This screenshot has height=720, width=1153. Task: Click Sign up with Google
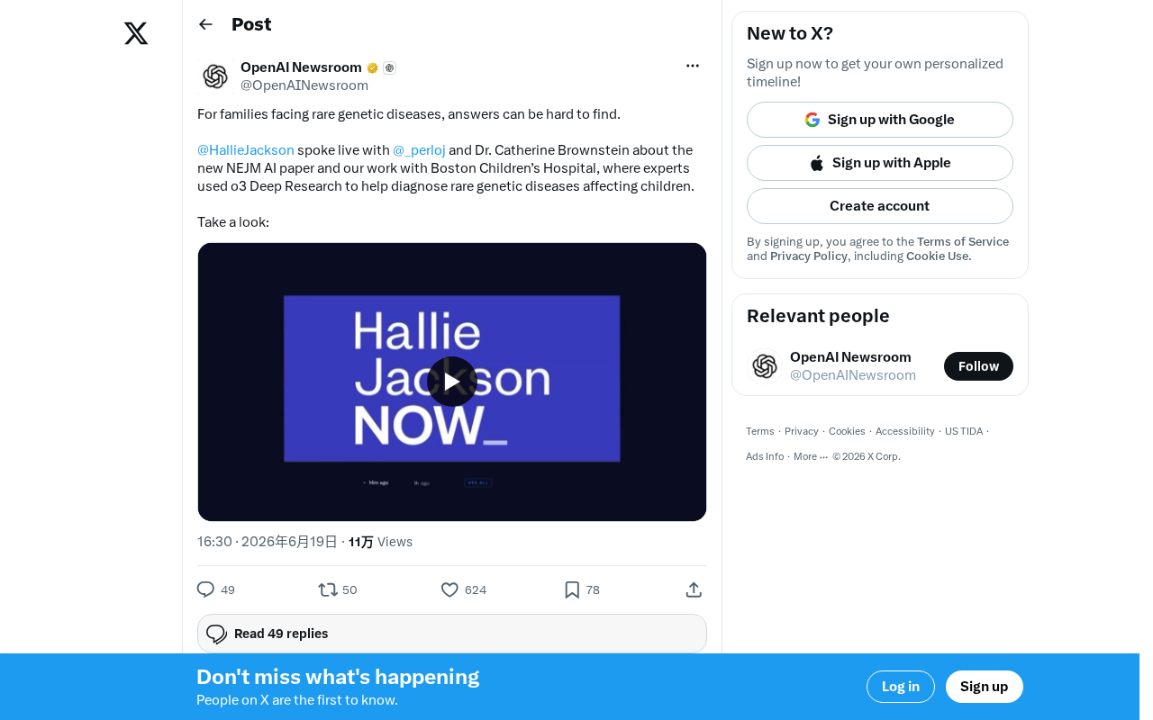pos(880,120)
